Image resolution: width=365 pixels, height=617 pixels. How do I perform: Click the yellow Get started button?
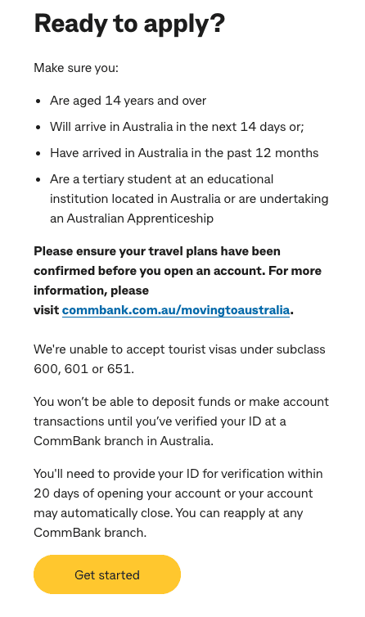(107, 574)
